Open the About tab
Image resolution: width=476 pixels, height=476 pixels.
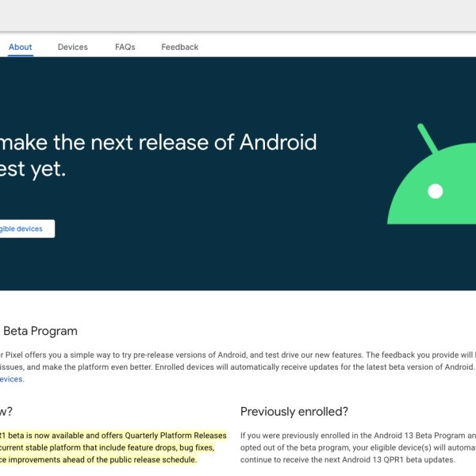coord(20,47)
